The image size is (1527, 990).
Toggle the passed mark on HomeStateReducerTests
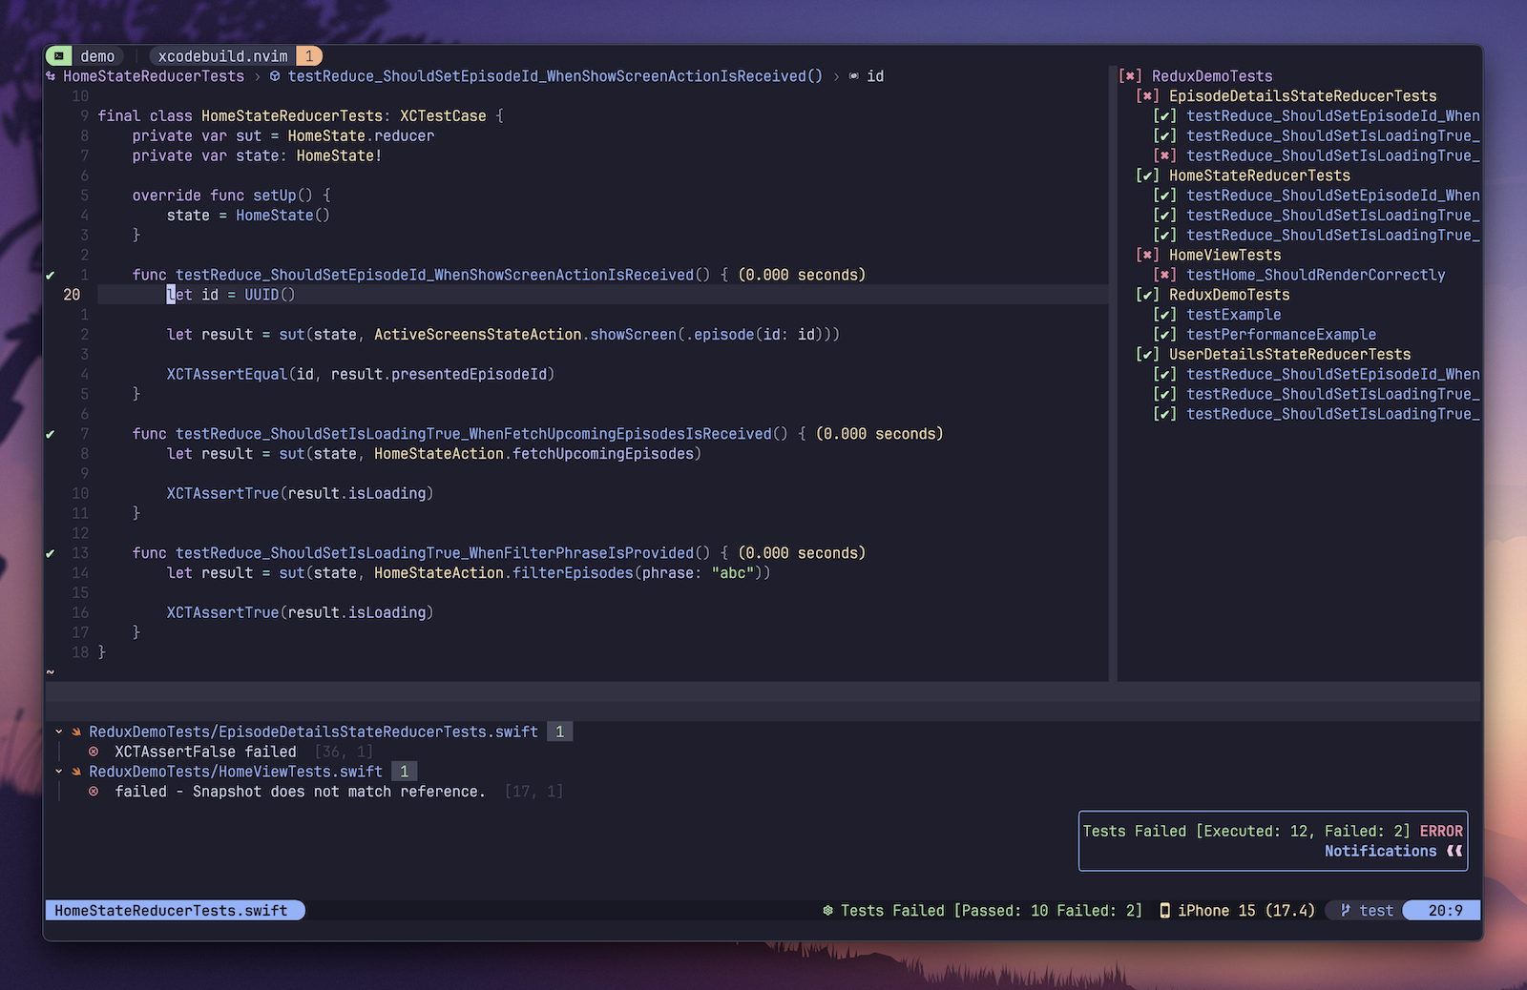[x=1148, y=175]
